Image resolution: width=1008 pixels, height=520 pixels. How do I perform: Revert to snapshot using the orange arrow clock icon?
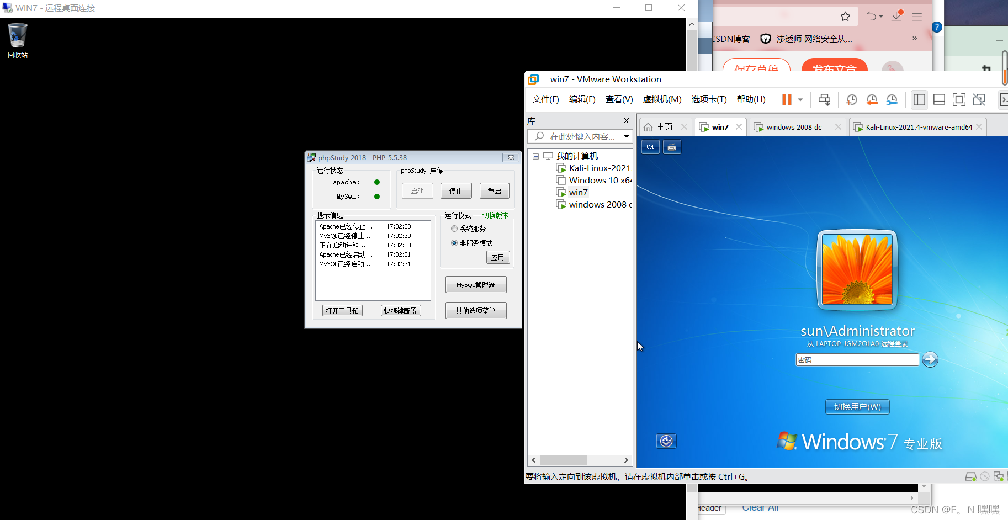(x=872, y=99)
